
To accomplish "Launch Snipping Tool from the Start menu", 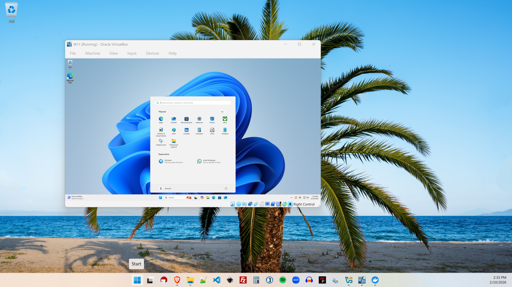I will coord(161,141).
